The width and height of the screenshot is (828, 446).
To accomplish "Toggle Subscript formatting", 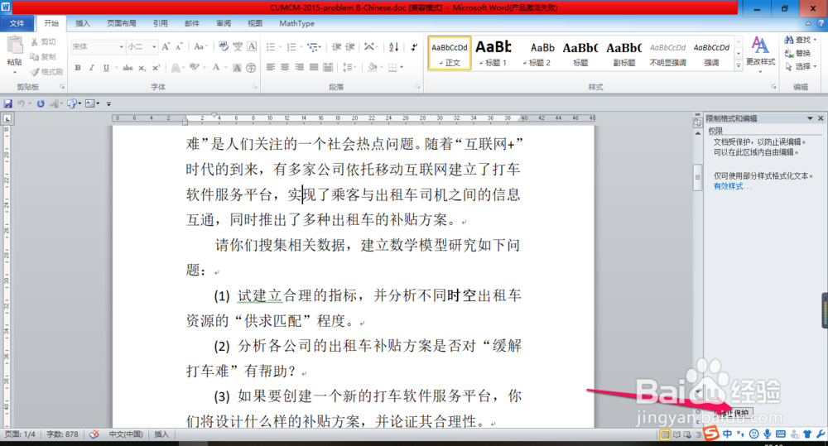I will click(x=142, y=68).
